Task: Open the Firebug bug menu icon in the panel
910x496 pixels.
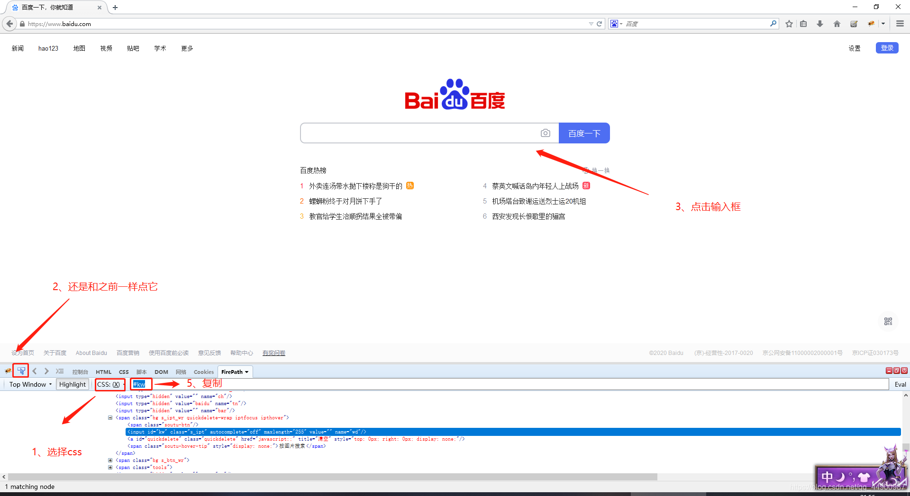Action: pos(8,371)
